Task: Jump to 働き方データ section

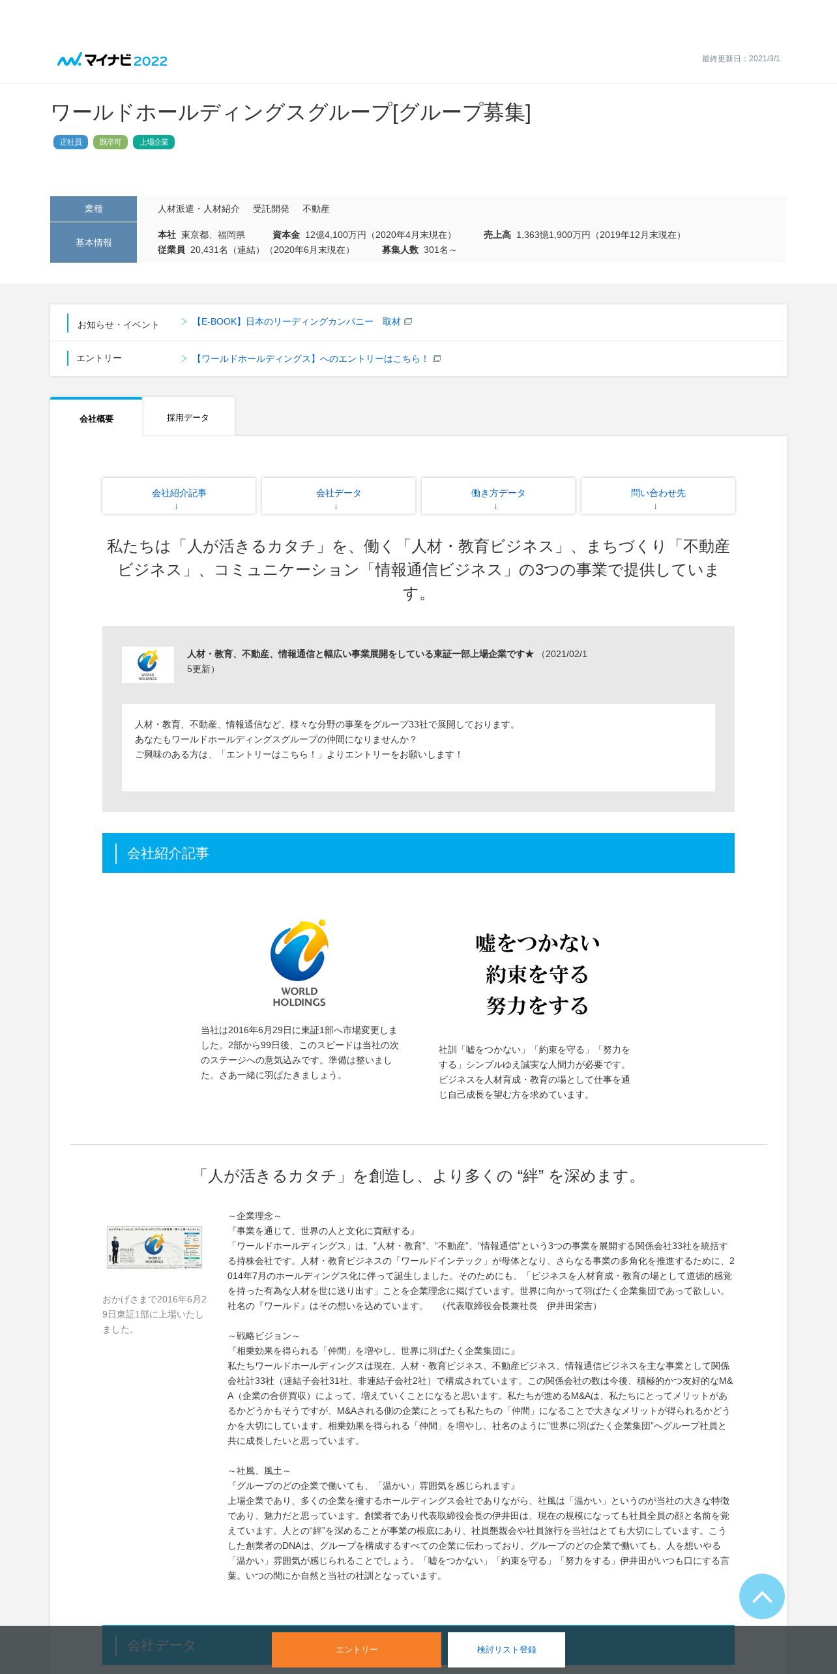Action: point(498,496)
